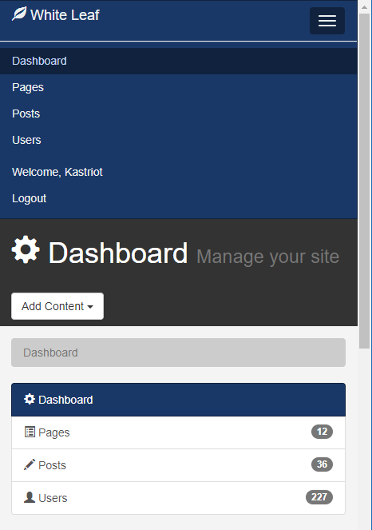Expand the Add Content dropdown
The image size is (372, 530).
click(57, 306)
